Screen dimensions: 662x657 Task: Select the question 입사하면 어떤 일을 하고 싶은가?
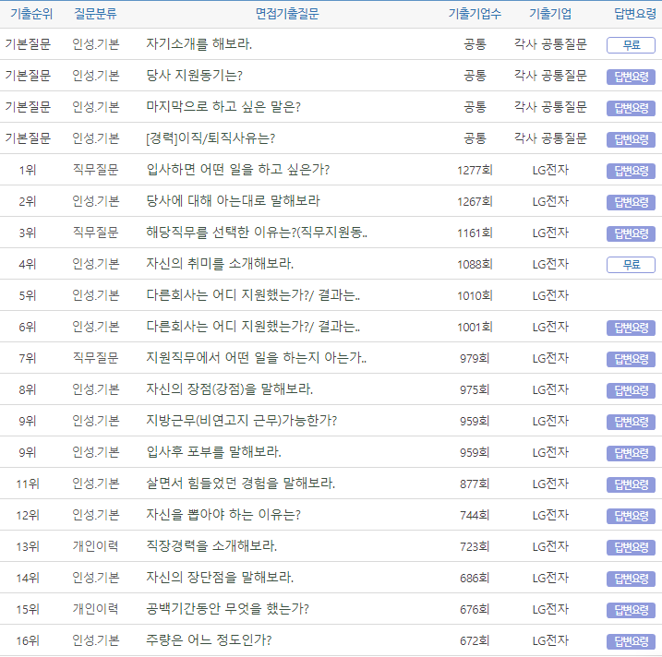[238, 170]
